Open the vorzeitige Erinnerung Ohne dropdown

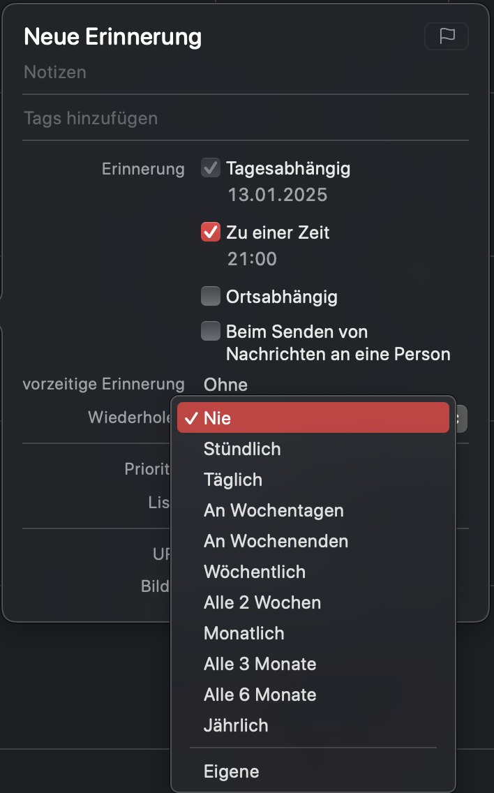225,385
